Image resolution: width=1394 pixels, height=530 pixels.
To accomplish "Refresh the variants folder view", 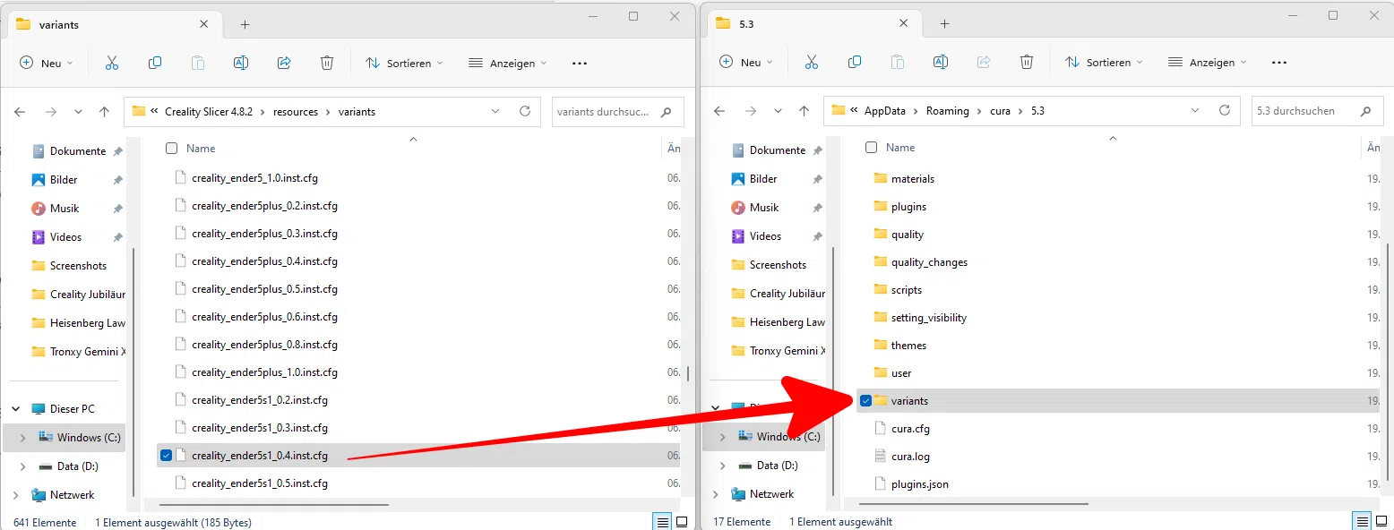I will pyautogui.click(x=525, y=112).
